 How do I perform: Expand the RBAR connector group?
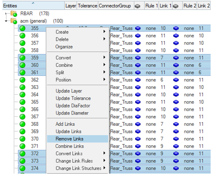tap(6, 14)
